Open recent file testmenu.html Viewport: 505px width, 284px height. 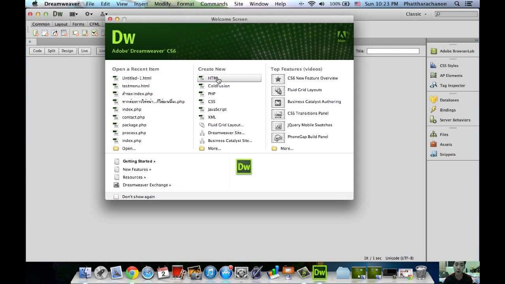[x=136, y=86]
